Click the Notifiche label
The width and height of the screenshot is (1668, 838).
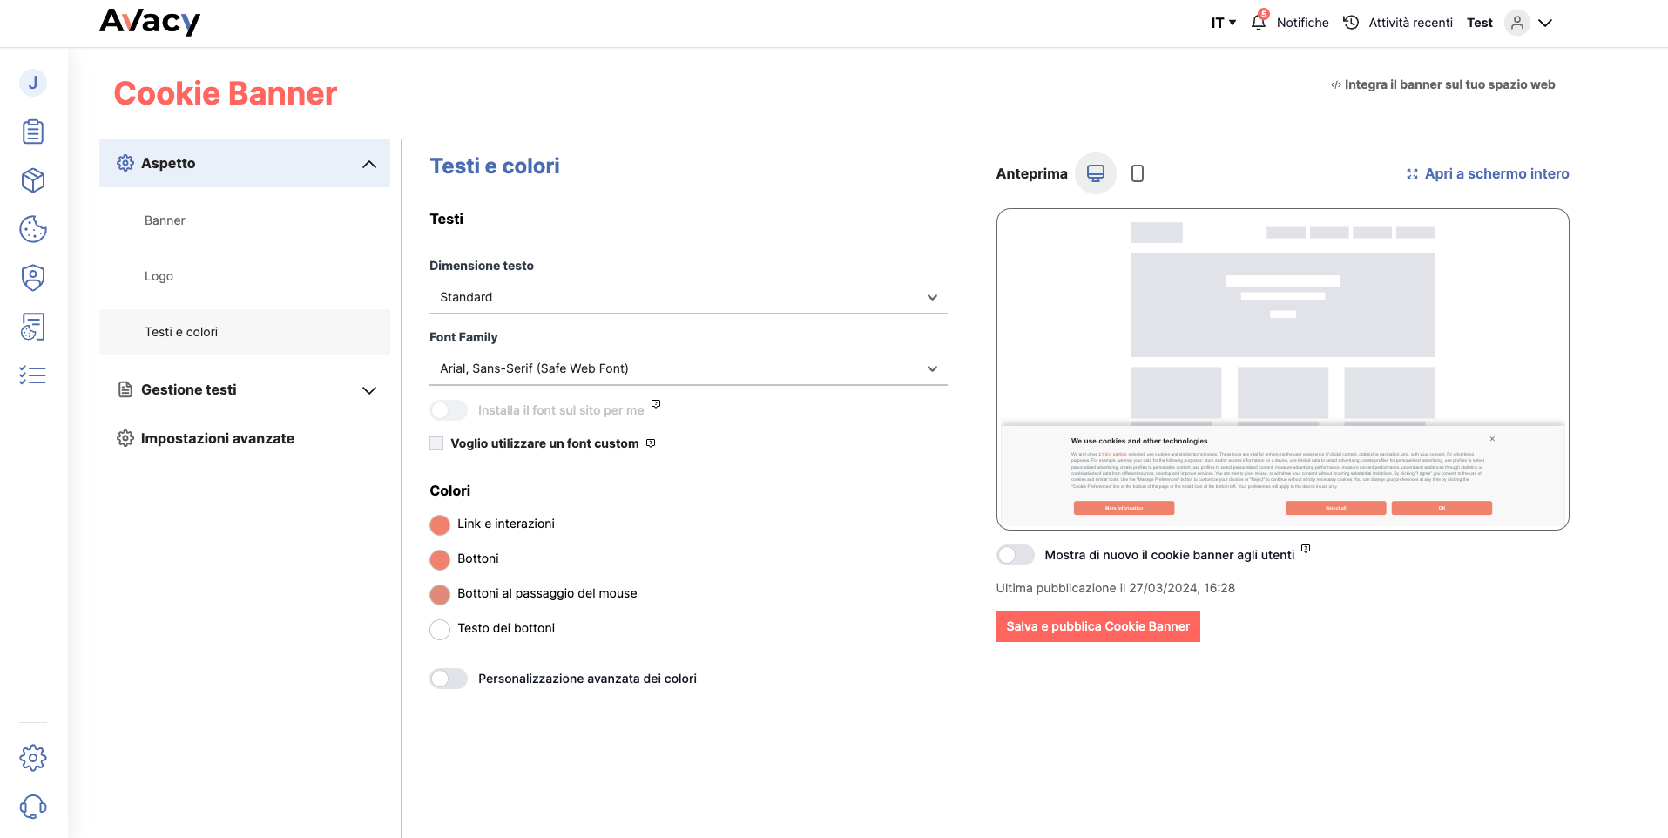click(x=1303, y=23)
